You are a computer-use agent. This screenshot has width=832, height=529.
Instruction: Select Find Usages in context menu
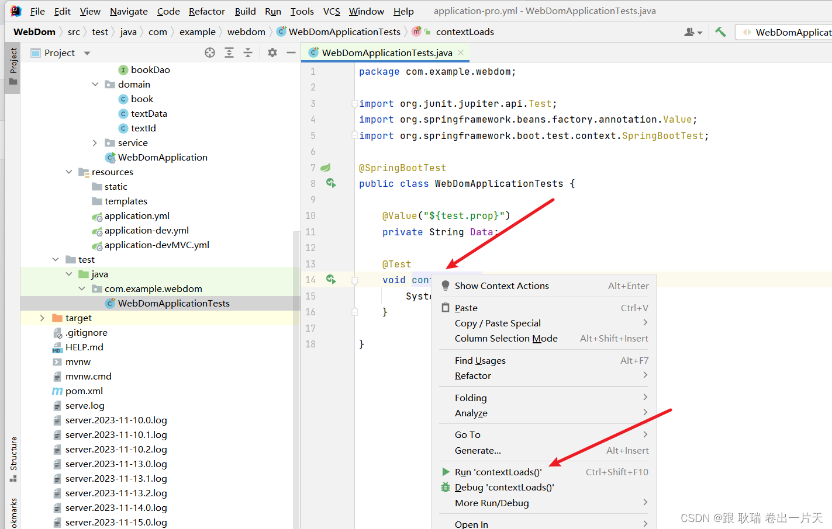[544, 360]
